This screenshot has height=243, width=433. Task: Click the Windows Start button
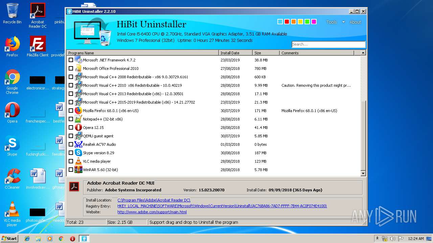[9, 239]
